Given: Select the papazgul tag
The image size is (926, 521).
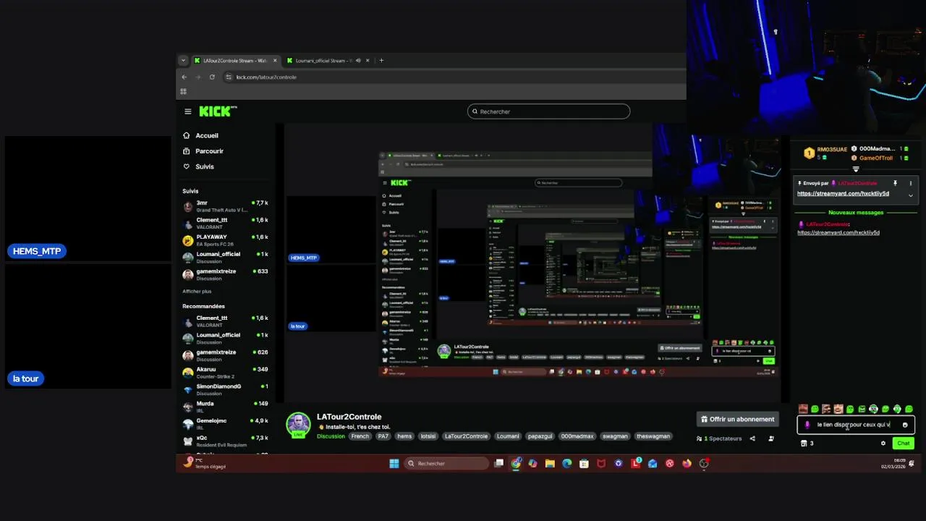Looking at the screenshot, I should pyautogui.click(x=540, y=436).
